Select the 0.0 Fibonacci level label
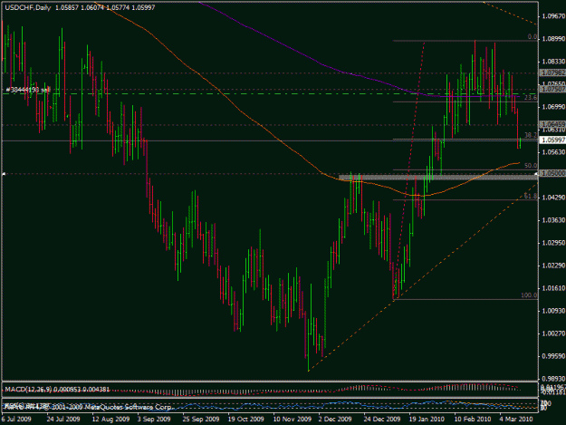 [x=532, y=37]
